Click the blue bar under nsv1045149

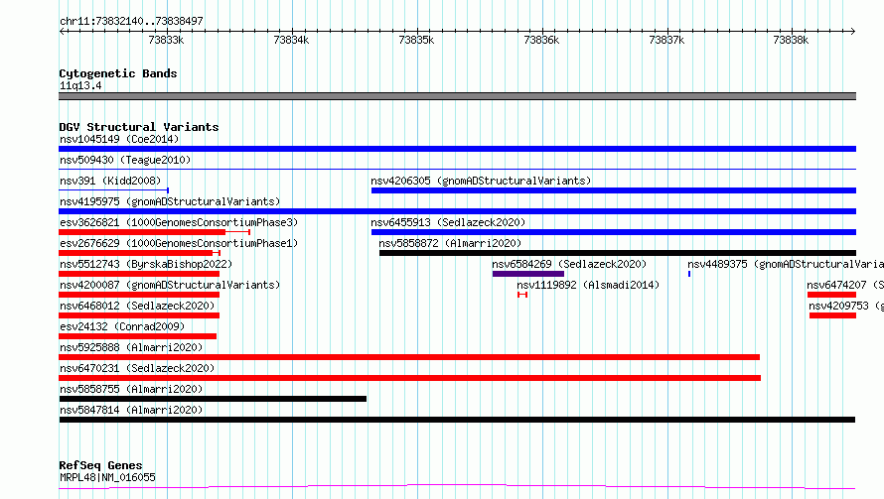tap(457, 149)
